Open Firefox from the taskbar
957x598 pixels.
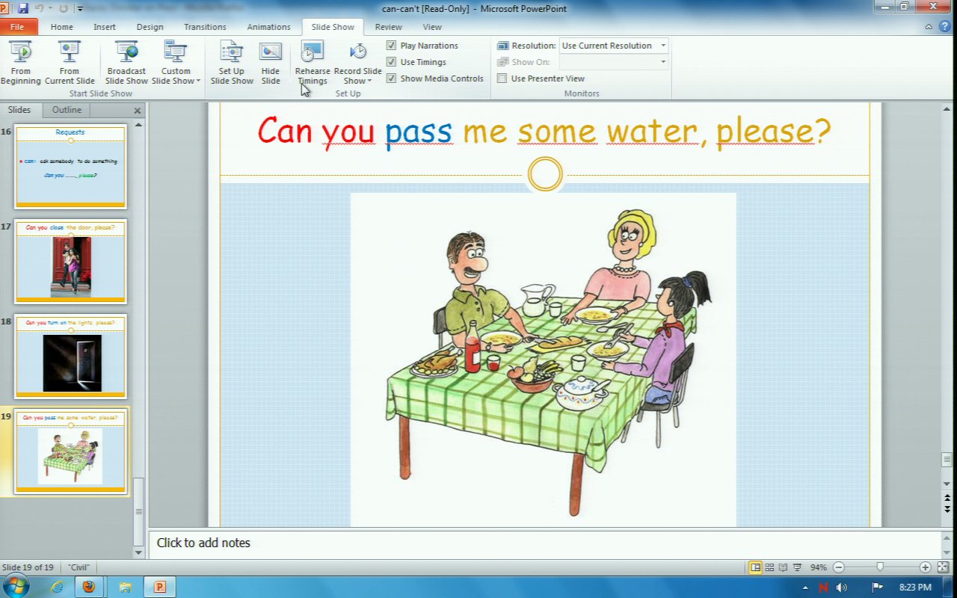click(x=89, y=587)
